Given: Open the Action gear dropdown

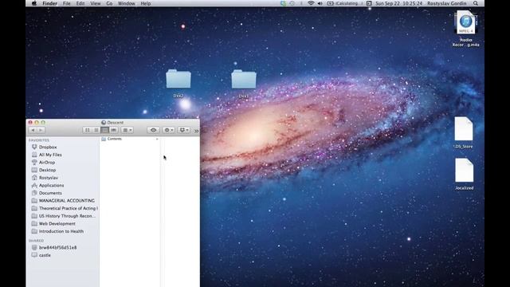Looking at the screenshot, I should (x=168, y=130).
